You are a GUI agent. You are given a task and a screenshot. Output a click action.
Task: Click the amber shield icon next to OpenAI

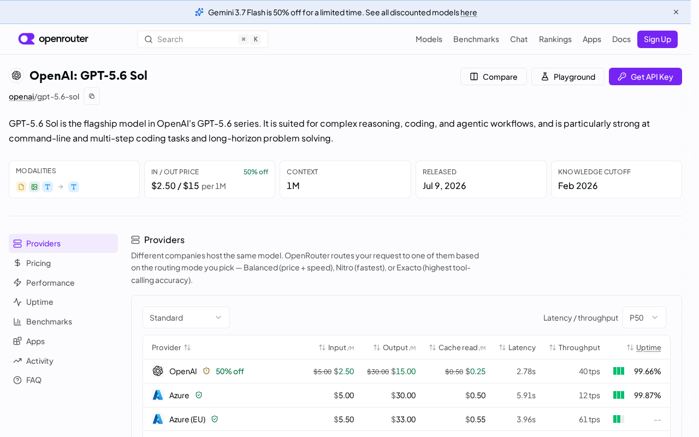tap(206, 371)
